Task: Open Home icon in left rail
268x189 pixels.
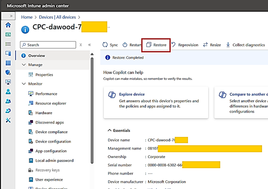Action: [8, 25]
